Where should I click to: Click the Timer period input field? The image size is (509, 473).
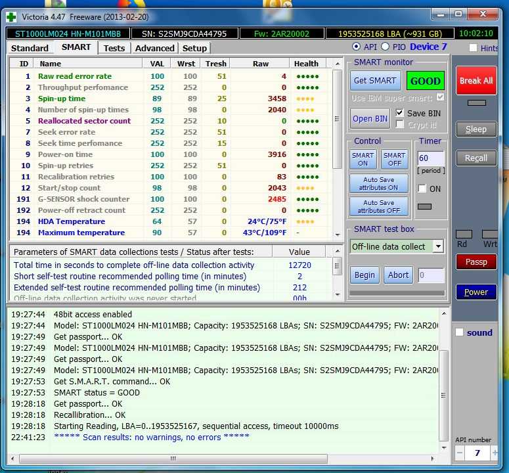click(431, 158)
